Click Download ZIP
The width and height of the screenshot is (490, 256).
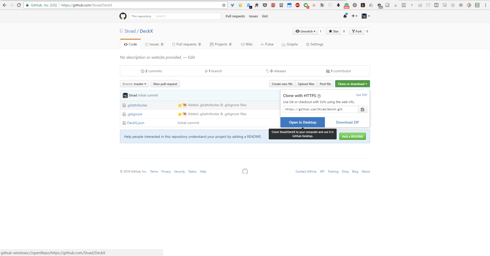tap(347, 122)
